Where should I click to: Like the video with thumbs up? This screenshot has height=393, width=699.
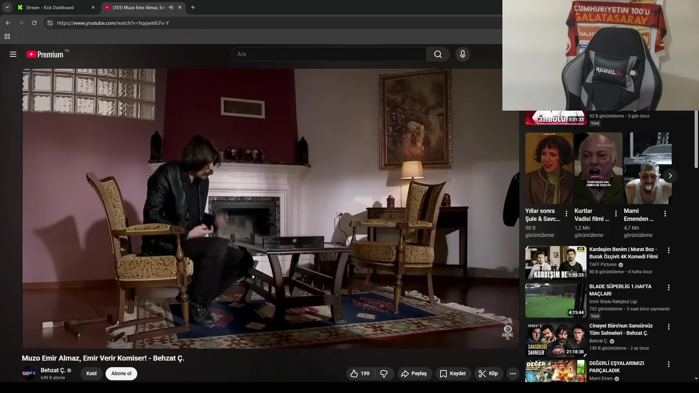[x=360, y=373]
